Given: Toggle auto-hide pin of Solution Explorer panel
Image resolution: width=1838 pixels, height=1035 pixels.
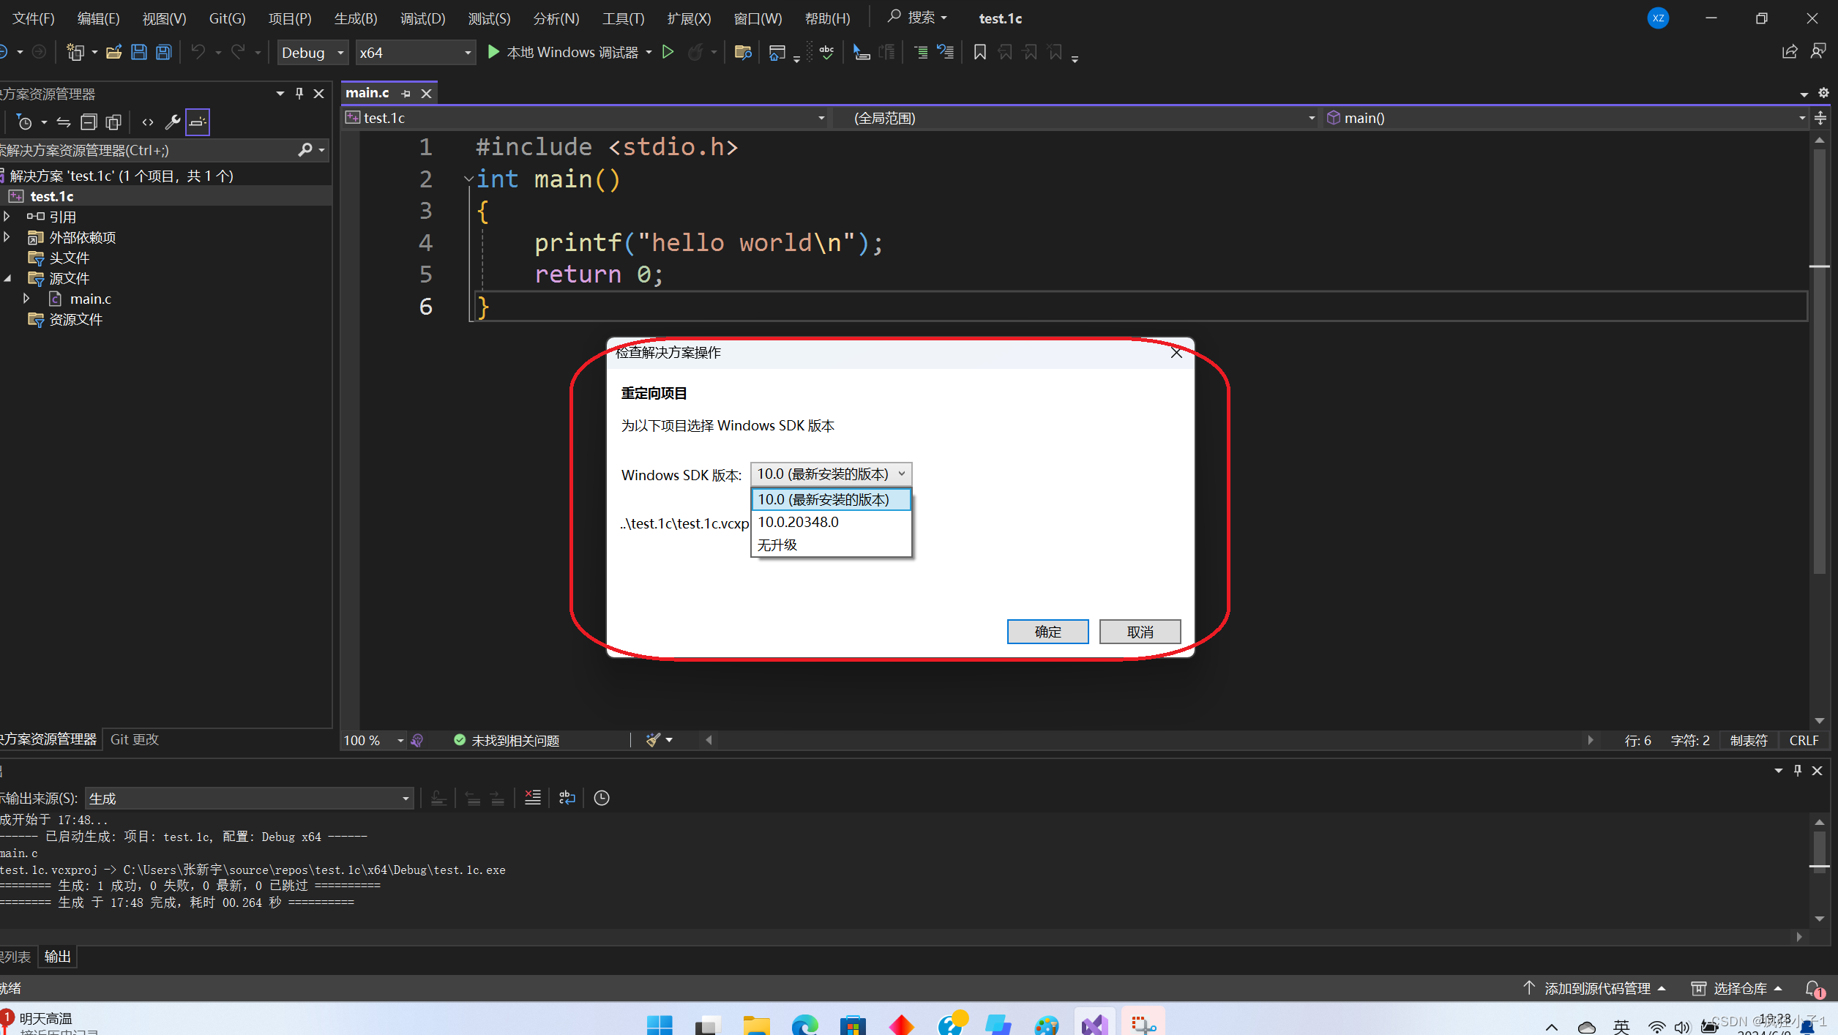Looking at the screenshot, I should 299,94.
